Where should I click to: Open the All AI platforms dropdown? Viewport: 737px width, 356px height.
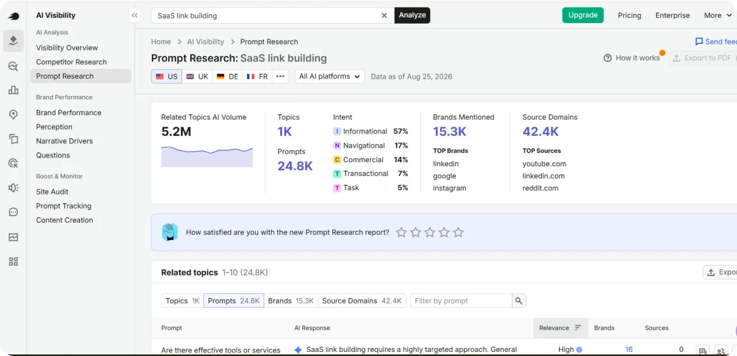click(330, 76)
